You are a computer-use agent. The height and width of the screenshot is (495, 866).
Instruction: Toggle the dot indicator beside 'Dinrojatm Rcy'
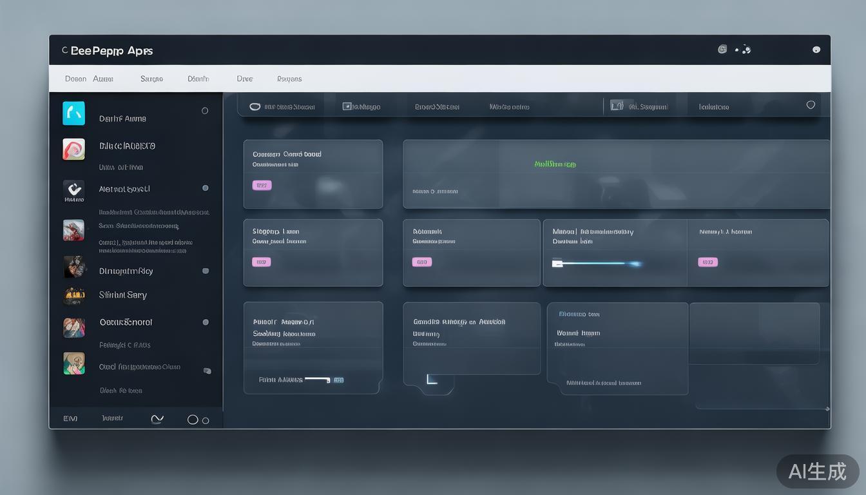(206, 271)
